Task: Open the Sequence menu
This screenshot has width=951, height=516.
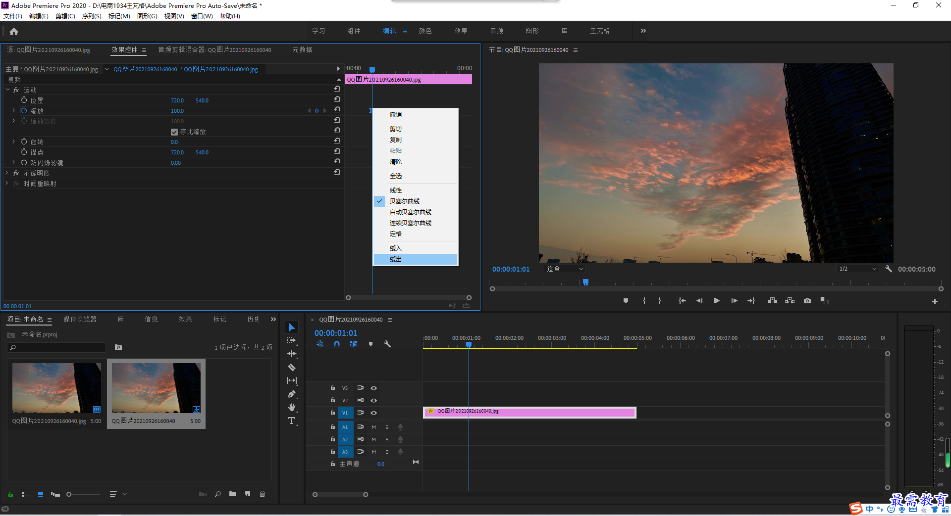Action: (x=92, y=16)
